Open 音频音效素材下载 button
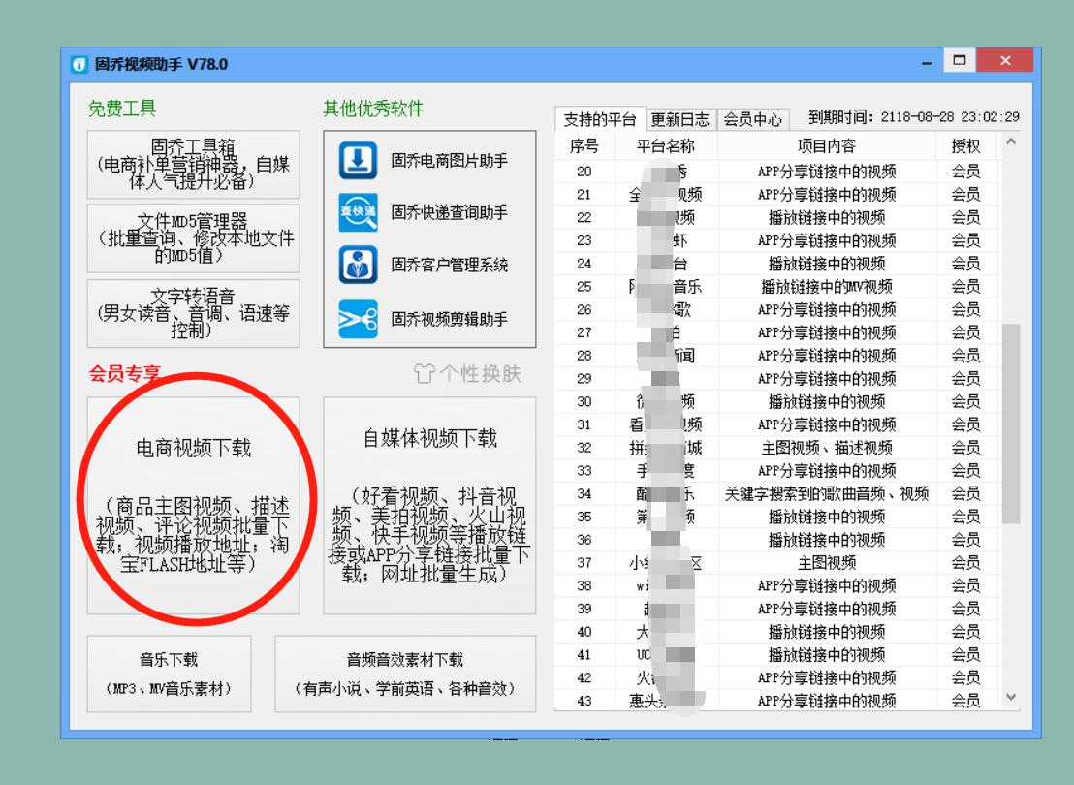 coord(404,674)
